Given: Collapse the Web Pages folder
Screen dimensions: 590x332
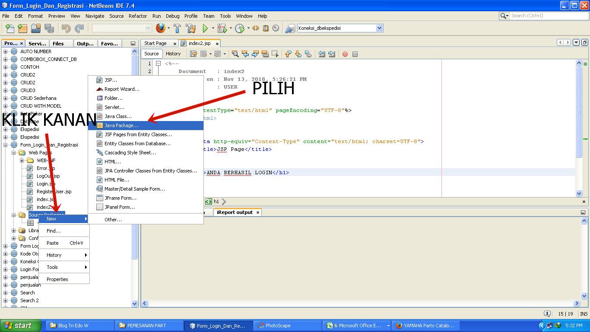Looking at the screenshot, I should tap(13, 152).
